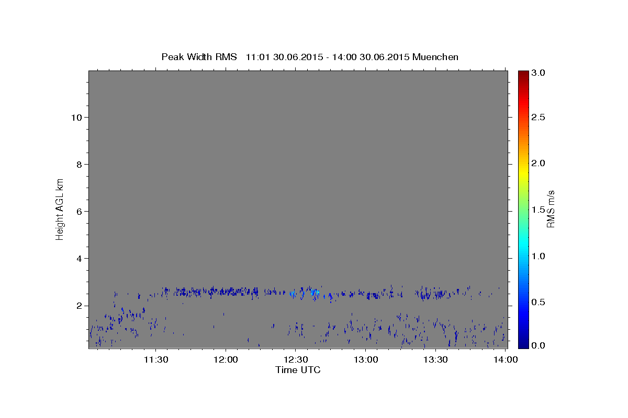Screen dimensions: 628x418
Task: Click the 'Time UTC' axis label
Action: tap(298, 370)
